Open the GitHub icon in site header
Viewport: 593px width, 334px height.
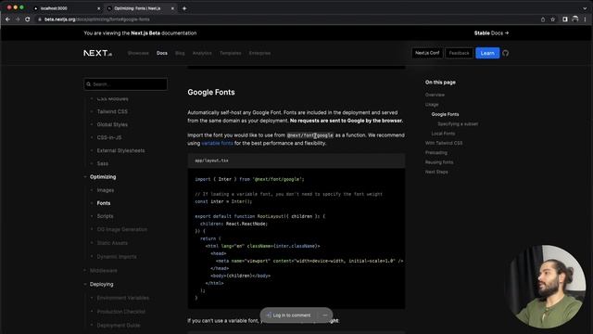[x=506, y=53]
